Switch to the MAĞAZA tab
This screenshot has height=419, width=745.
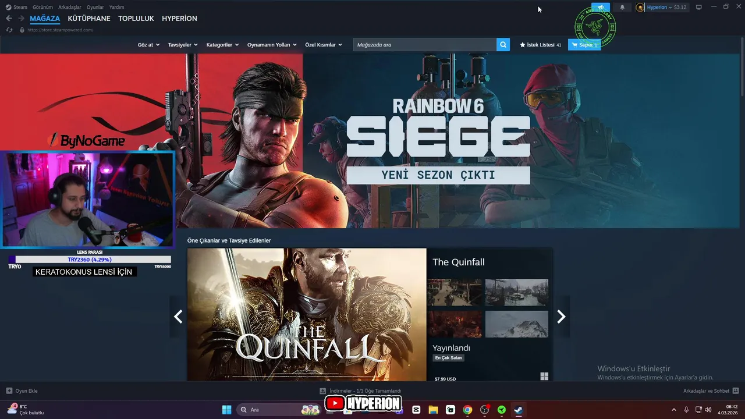click(x=45, y=19)
